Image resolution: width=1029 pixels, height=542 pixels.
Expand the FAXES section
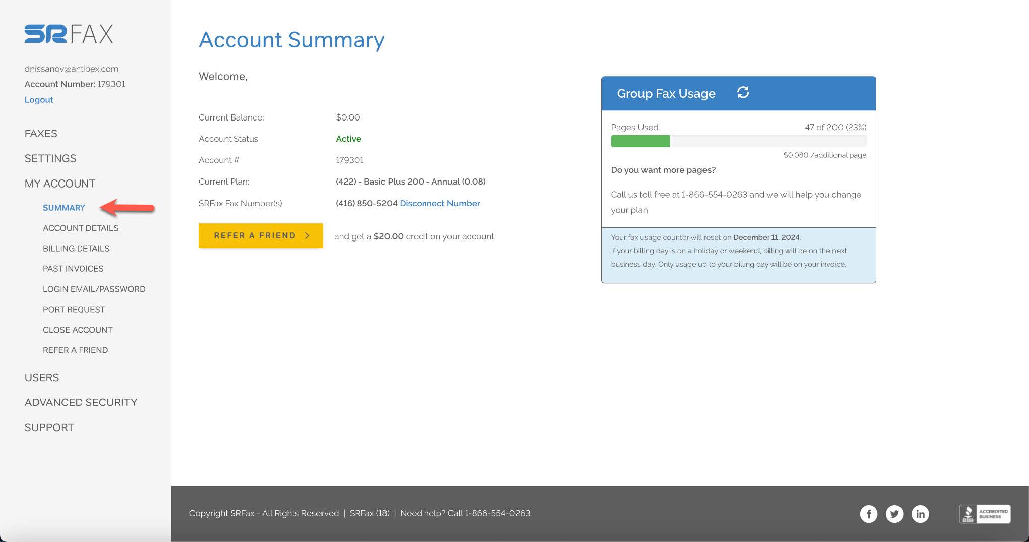pos(41,133)
